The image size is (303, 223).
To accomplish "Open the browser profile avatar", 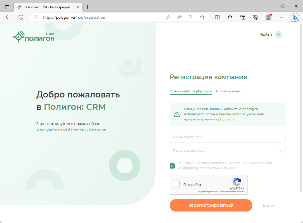I will click(x=268, y=17).
